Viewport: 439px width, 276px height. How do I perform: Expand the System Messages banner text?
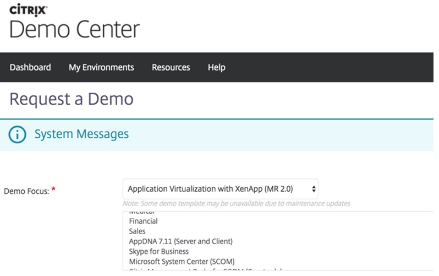click(81, 134)
